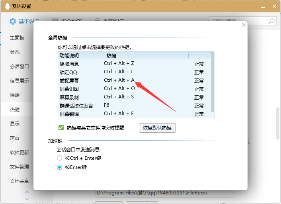The image size is (281, 204).
Task: Click the search magnifier icon
Action: [x=271, y=21]
